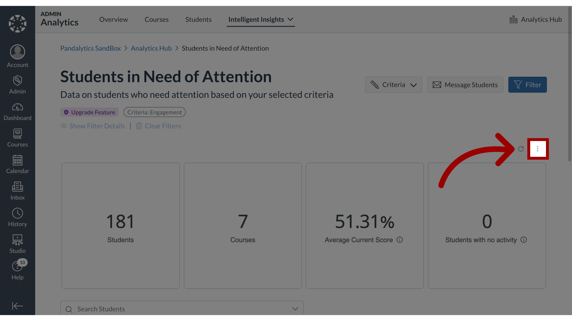Select the Courses tab
The height and width of the screenshot is (321, 572).
point(156,19)
